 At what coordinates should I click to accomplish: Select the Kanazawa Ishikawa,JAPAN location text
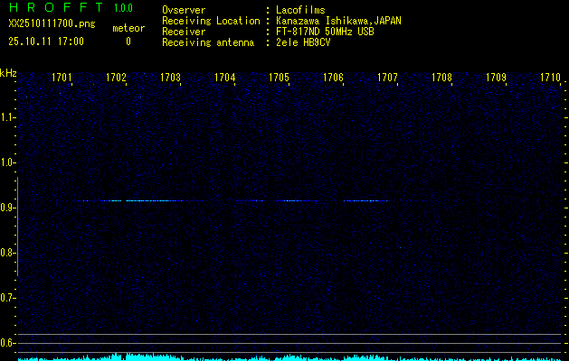coord(338,21)
